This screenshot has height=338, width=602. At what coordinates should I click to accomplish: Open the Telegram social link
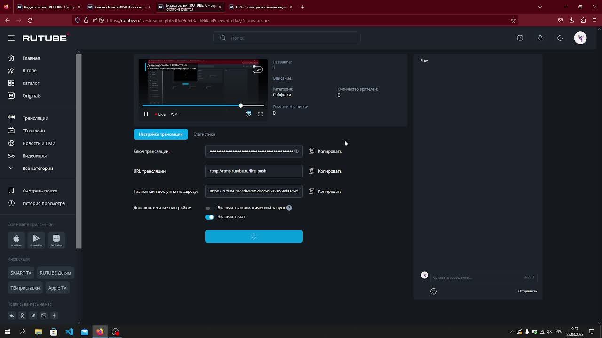pos(33,315)
